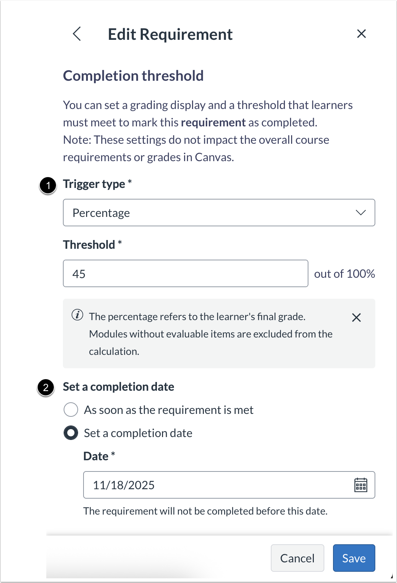Expand the Percentage selector options

pyautogui.click(x=219, y=213)
